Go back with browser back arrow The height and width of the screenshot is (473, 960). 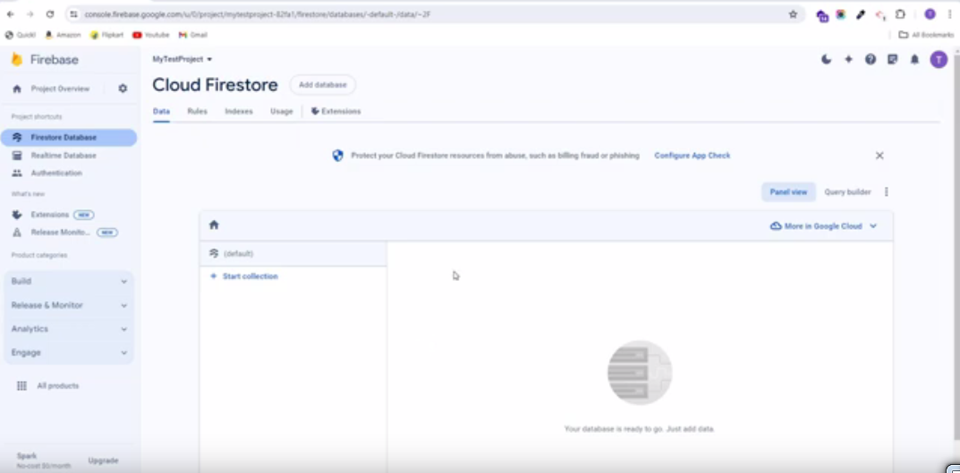pos(10,14)
